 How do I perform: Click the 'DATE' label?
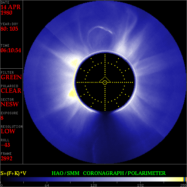coord(5,3)
